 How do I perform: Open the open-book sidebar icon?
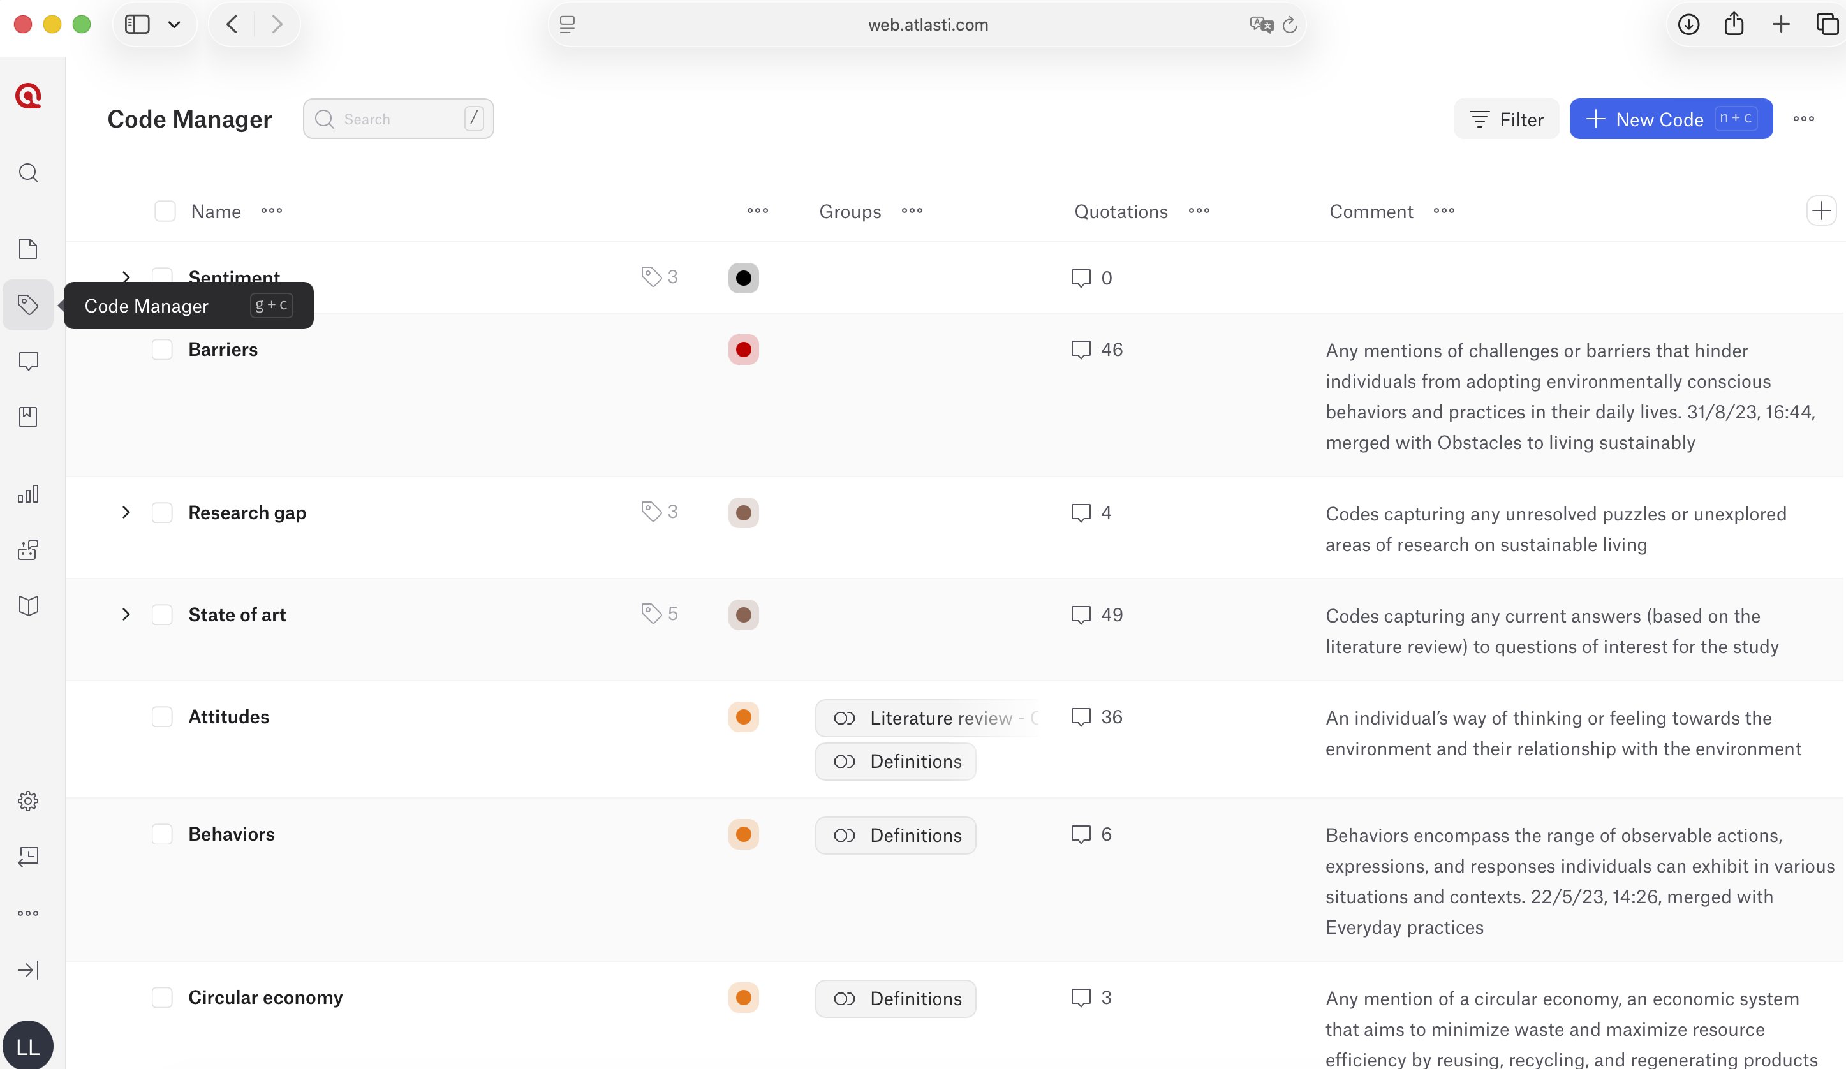(28, 606)
